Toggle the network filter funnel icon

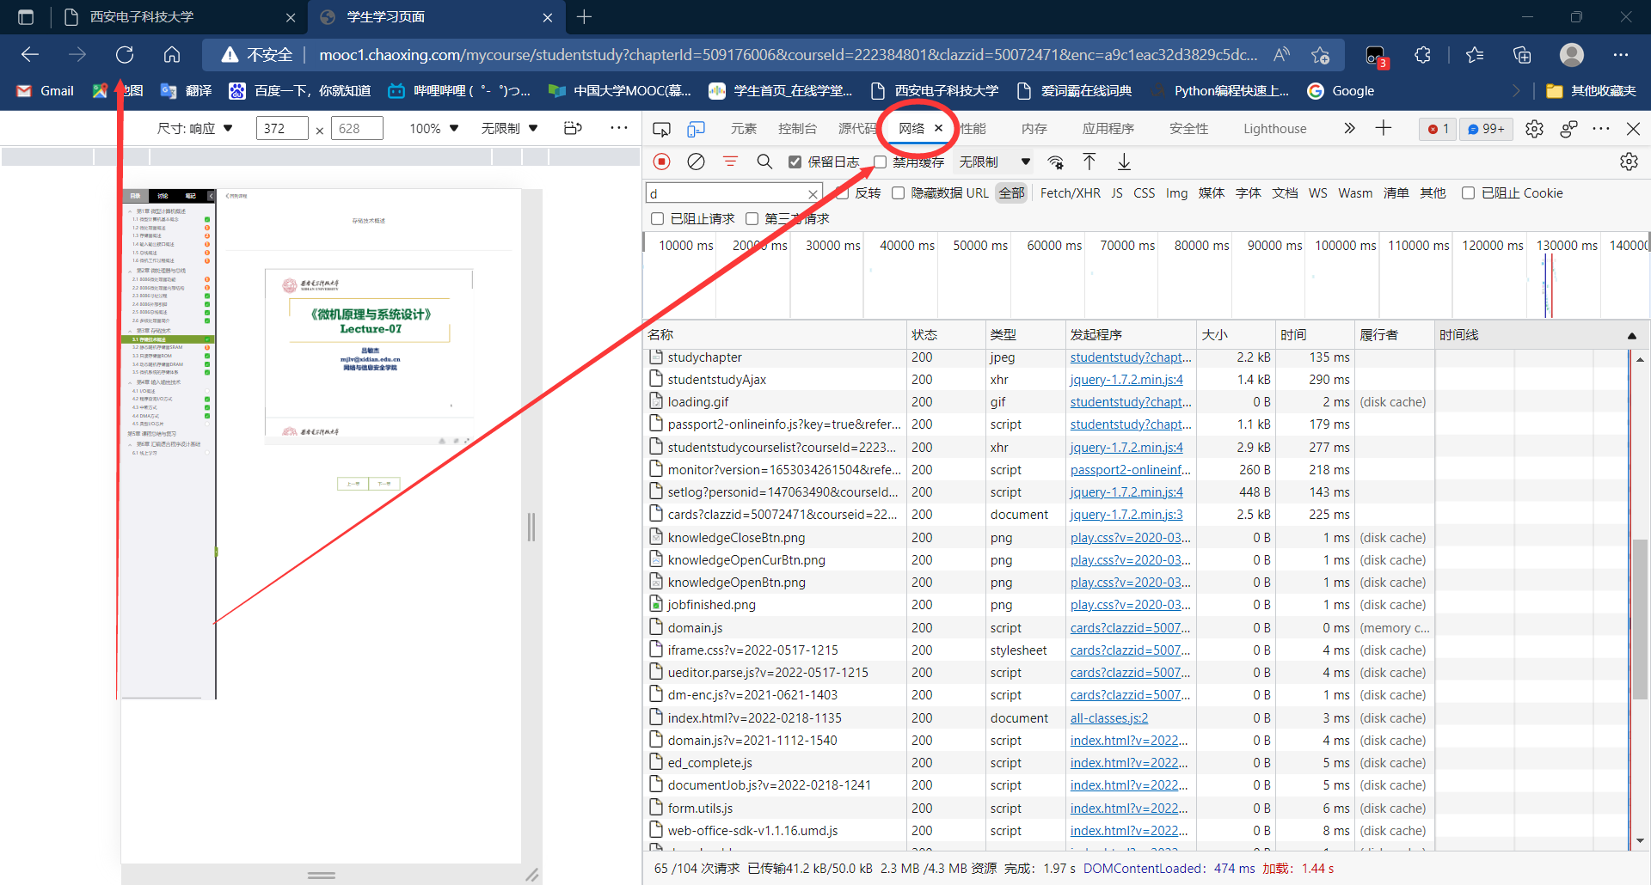click(730, 162)
